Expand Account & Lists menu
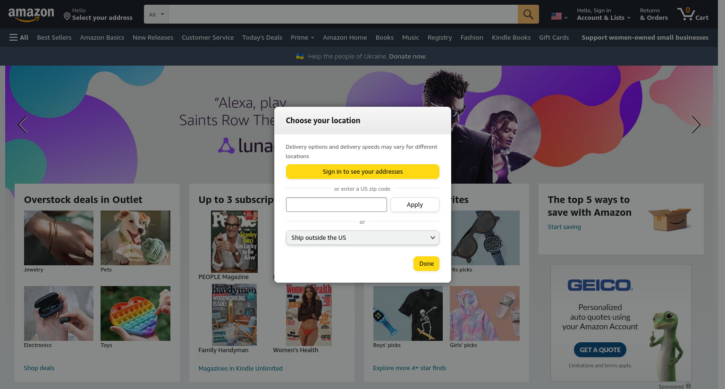The image size is (725, 389). (x=603, y=14)
